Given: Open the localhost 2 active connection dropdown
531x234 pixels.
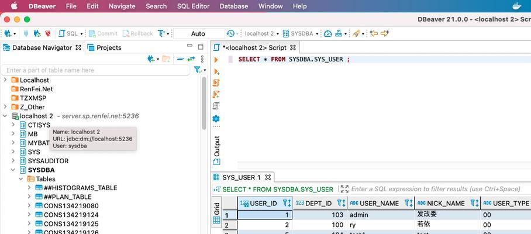Looking at the screenshot, I should (261, 33).
